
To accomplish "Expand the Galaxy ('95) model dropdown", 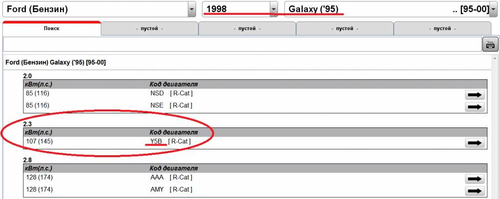I will coord(493,9).
